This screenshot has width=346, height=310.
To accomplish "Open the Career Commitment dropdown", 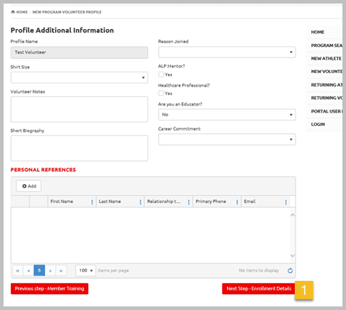I will (x=227, y=139).
